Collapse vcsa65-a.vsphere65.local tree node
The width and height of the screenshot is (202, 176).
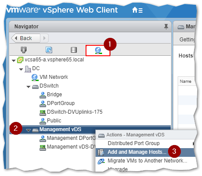pos(14,61)
